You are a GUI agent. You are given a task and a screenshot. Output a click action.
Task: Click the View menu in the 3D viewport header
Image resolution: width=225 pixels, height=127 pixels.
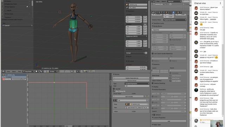pos(8,71)
